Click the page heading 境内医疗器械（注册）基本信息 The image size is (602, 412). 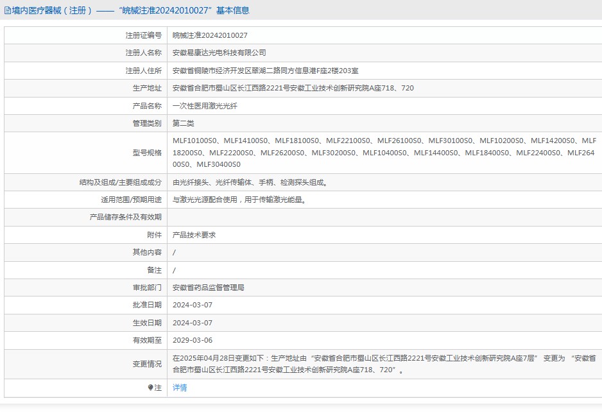tap(130, 10)
